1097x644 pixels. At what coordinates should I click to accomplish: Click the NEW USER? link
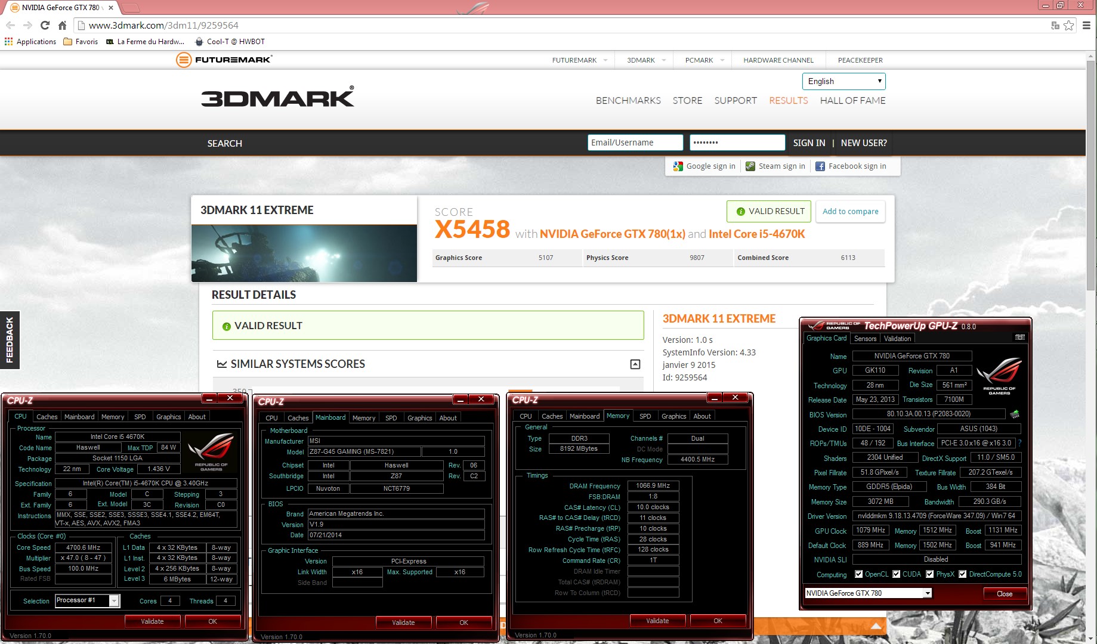click(864, 143)
